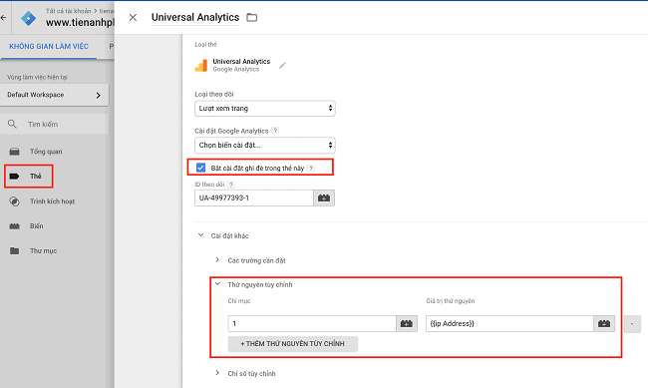
Task: Remove the custom dimension row
Action: [632, 324]
